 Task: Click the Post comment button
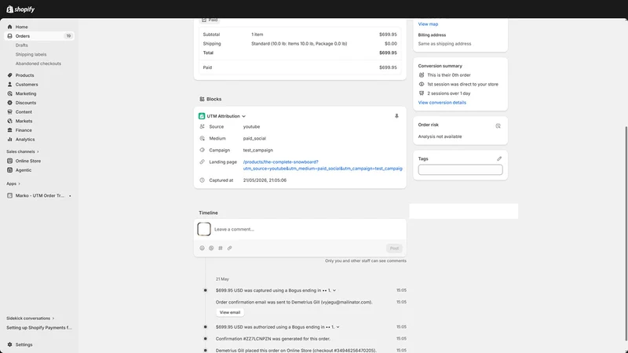(x=394, y=248)
